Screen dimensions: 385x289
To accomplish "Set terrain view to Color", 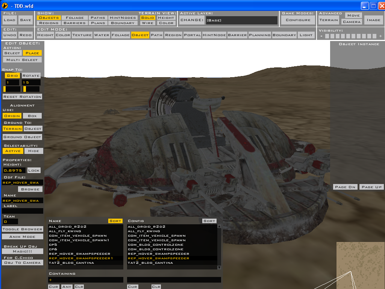I will [x=166, y=23].
